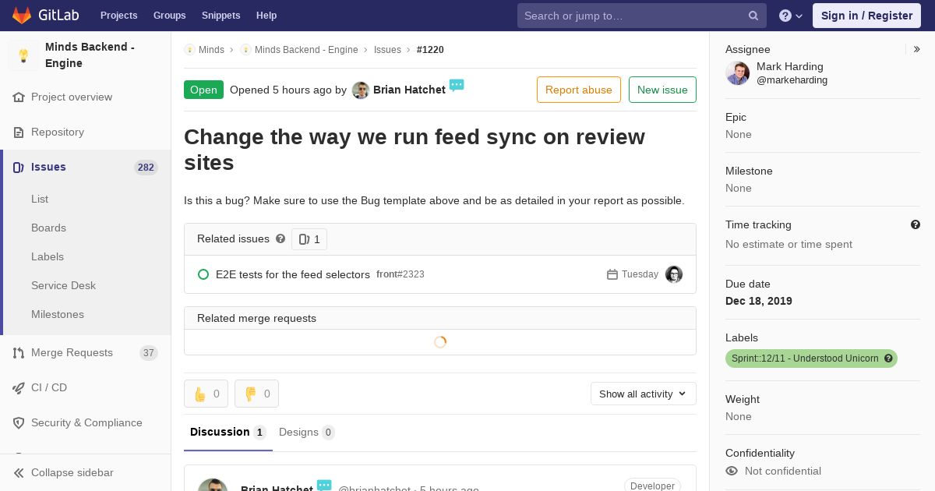Open Boards under Issues
Viewport: 935px width, 491px height.
[x=48, y=228]
